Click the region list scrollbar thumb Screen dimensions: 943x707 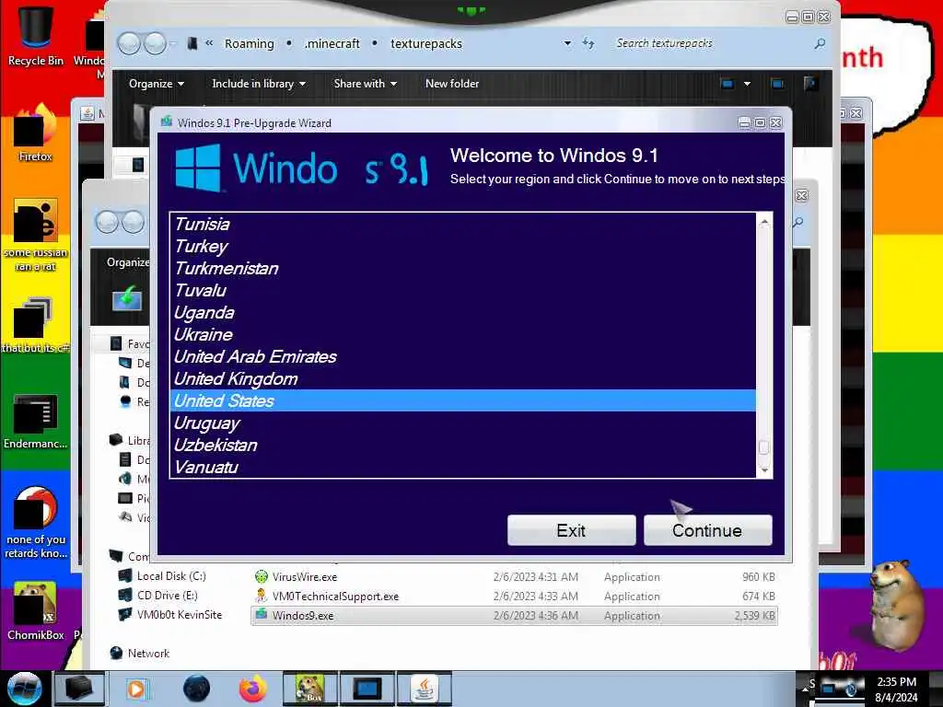pos(764,448)
